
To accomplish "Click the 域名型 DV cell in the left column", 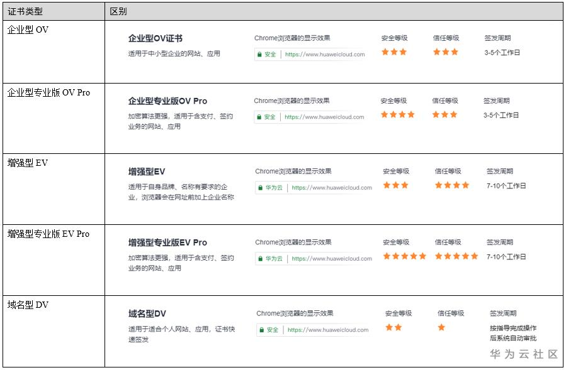I will [28, 305].
